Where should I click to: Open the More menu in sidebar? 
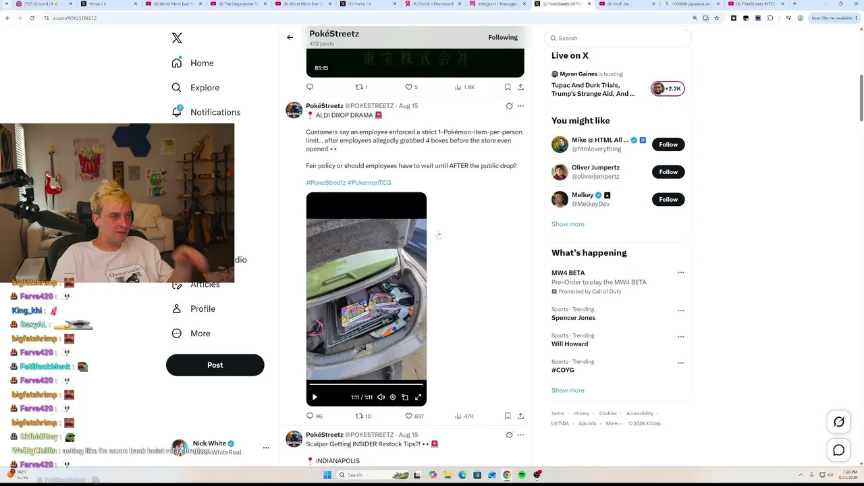pos(190,333)
